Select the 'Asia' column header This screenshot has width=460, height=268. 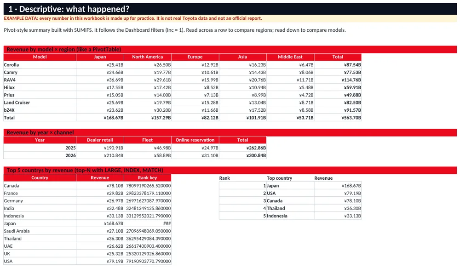click(242, 57)
